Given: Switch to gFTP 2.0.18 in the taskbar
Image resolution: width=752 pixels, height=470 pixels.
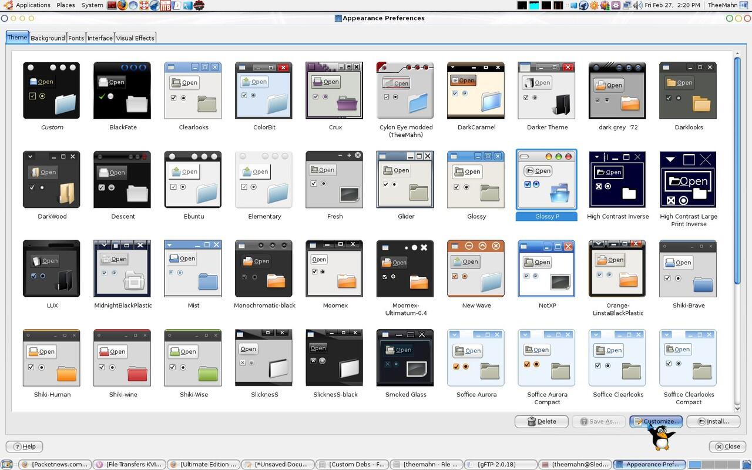Looking at the screenshot, I should tap(496, 464).
